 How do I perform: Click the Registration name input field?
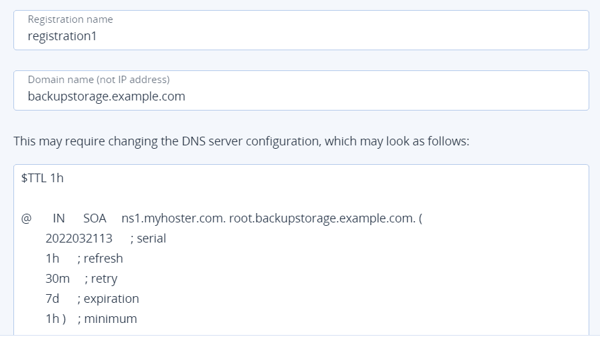pyautogui.click(x=301, y=30)
